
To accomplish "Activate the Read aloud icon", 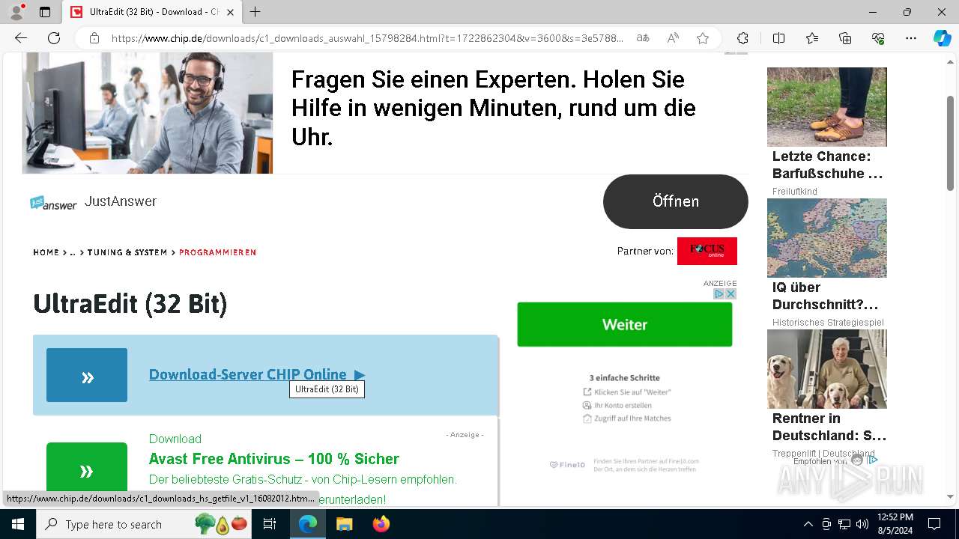I will (673, 38).
